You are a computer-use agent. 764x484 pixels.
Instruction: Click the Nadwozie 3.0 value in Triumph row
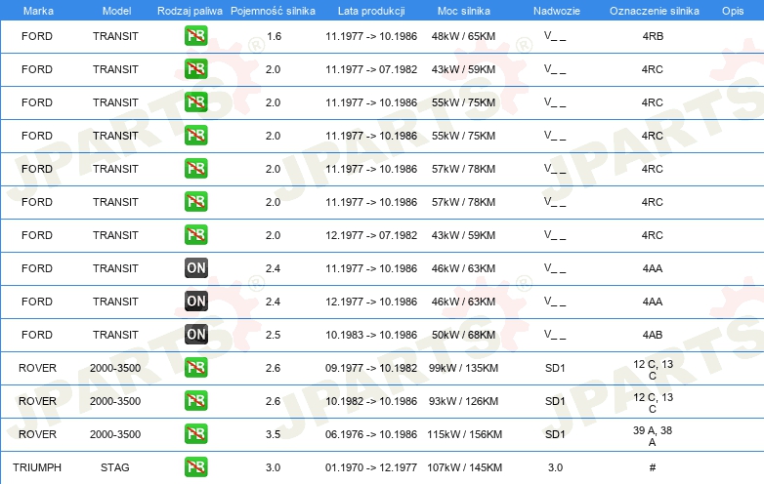555,467
